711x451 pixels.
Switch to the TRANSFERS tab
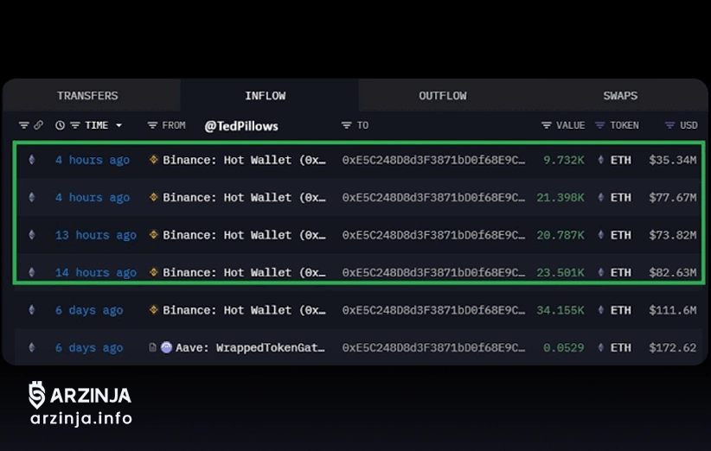(x=87, y=96)
